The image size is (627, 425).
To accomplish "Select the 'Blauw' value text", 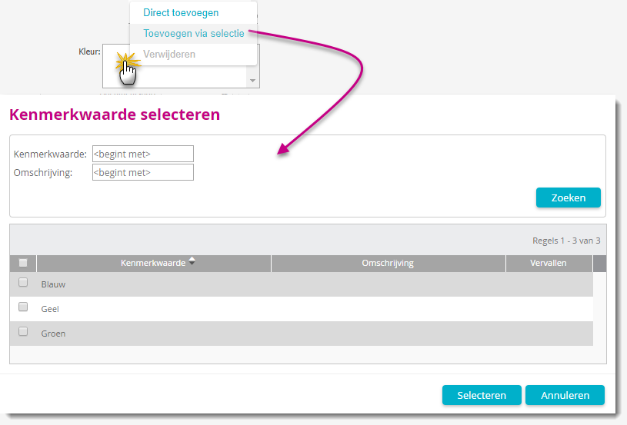I will click(53, 284).
